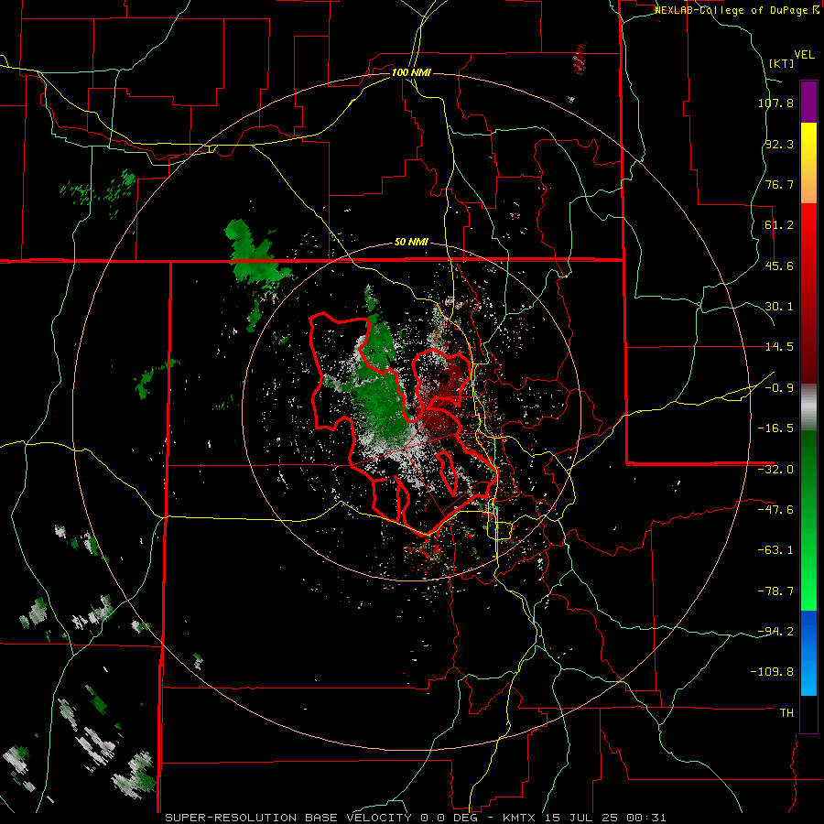This screenshot has height=824, width=824.
Task: Select the 92.3 legend value
Action: 779,144
